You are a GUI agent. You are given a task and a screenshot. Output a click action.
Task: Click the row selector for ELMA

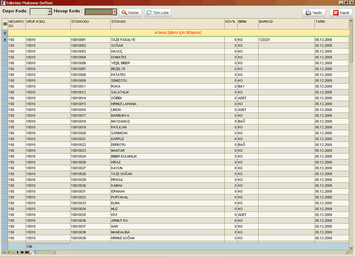pos(5,203)
